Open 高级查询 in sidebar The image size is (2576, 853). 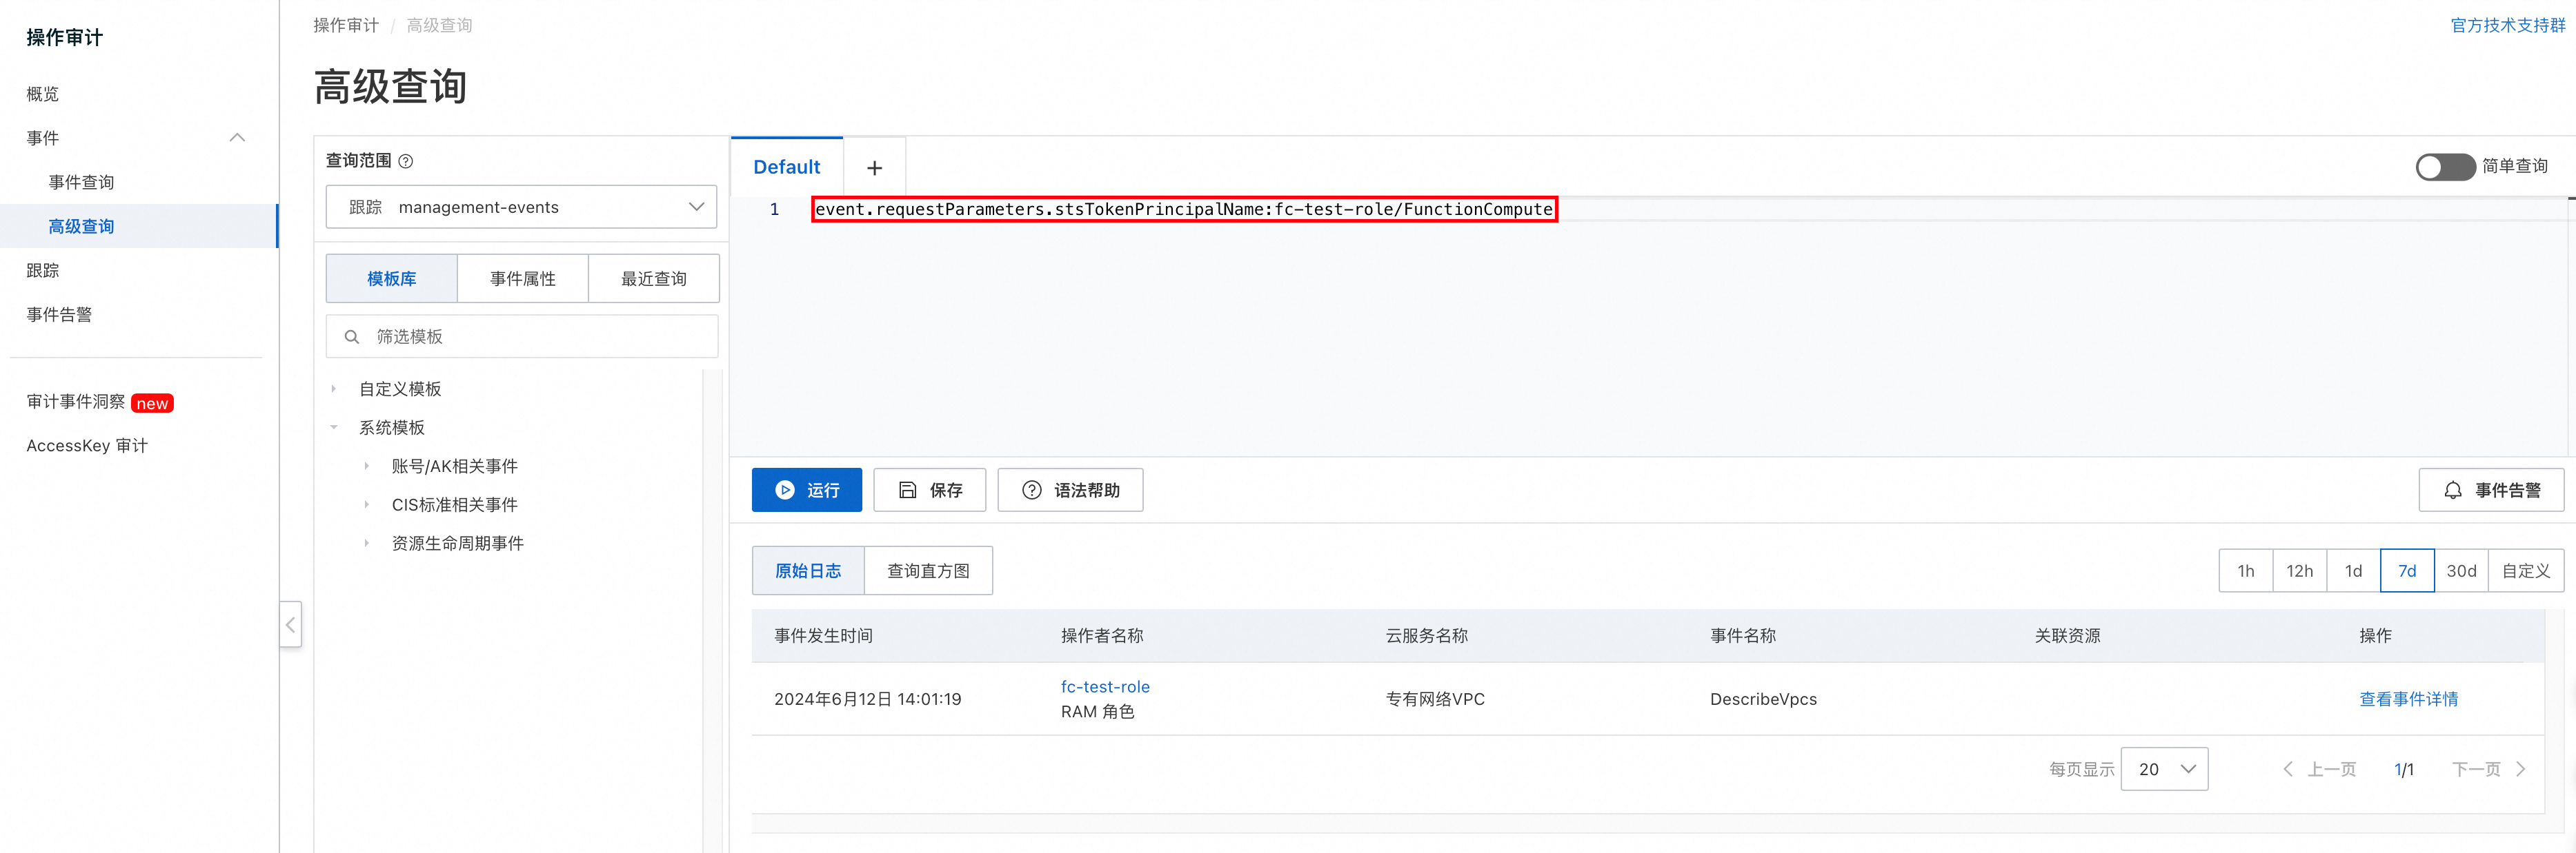tap(81, 226)
